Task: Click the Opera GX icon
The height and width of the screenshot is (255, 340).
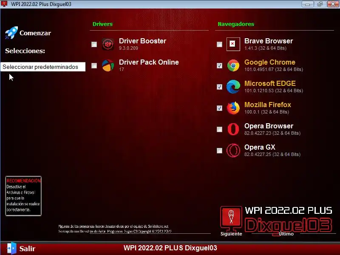Action: [x=233, y=150]
